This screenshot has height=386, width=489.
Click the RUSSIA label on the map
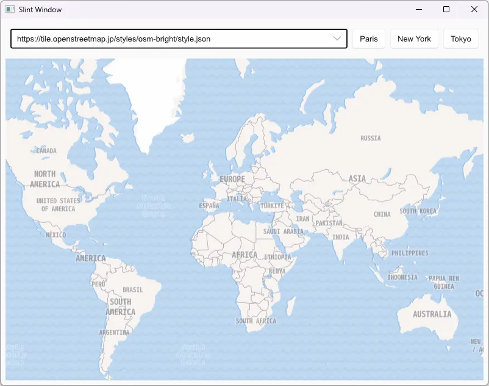369,138
